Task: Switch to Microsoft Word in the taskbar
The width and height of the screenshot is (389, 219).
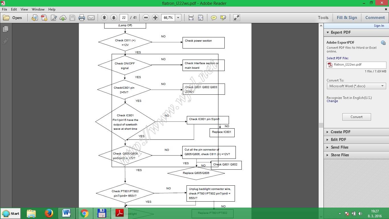Action: [66, 213]
